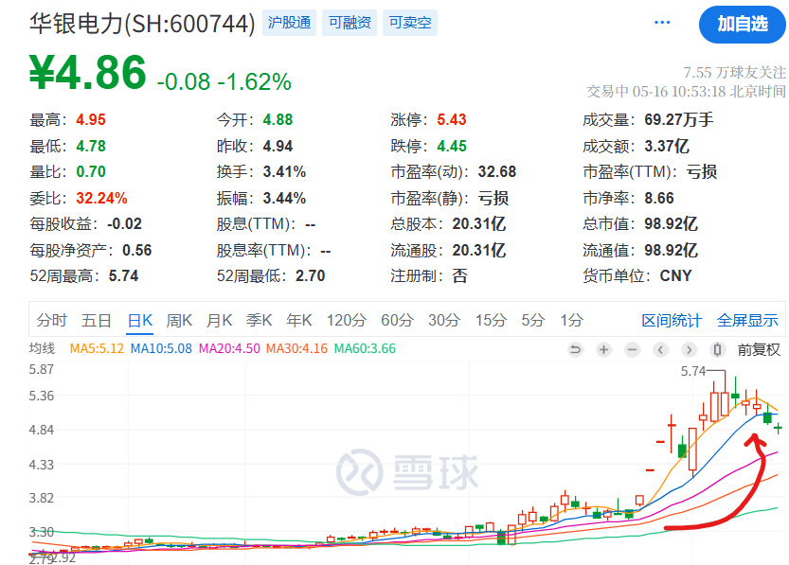Screen dimensions: 789x565
Task: Click the 成交额 value 3.37亿
Action: (667, 147)
